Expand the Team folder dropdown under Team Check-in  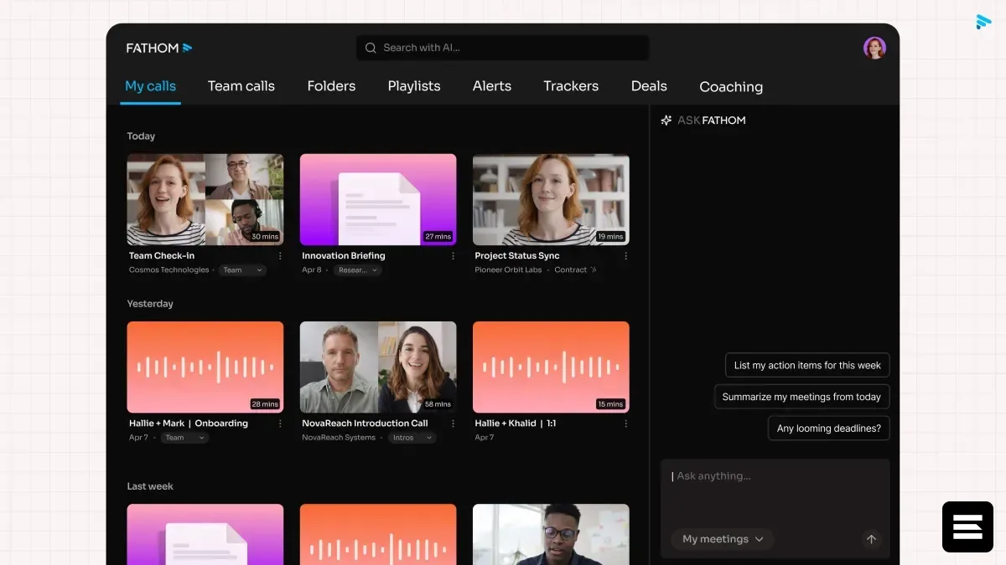[242, 270]
